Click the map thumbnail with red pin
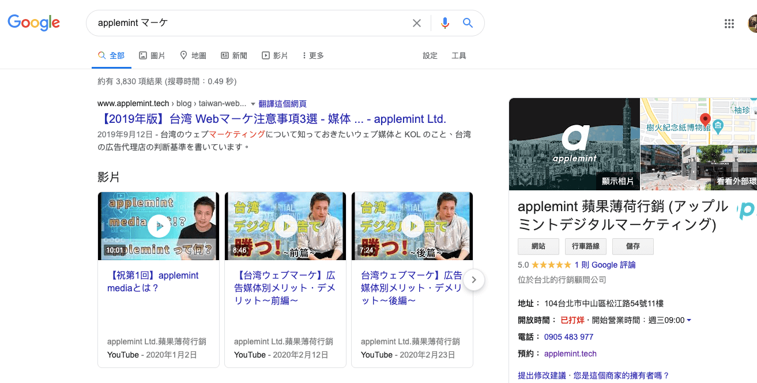Screen dimensions: 757x383 point(699,121)
